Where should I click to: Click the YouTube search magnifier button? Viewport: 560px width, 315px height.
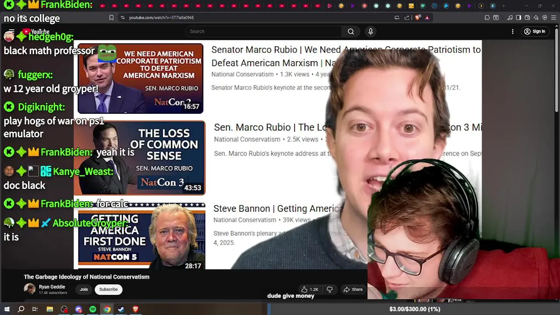pyautogui.click(x=351, y=31)
